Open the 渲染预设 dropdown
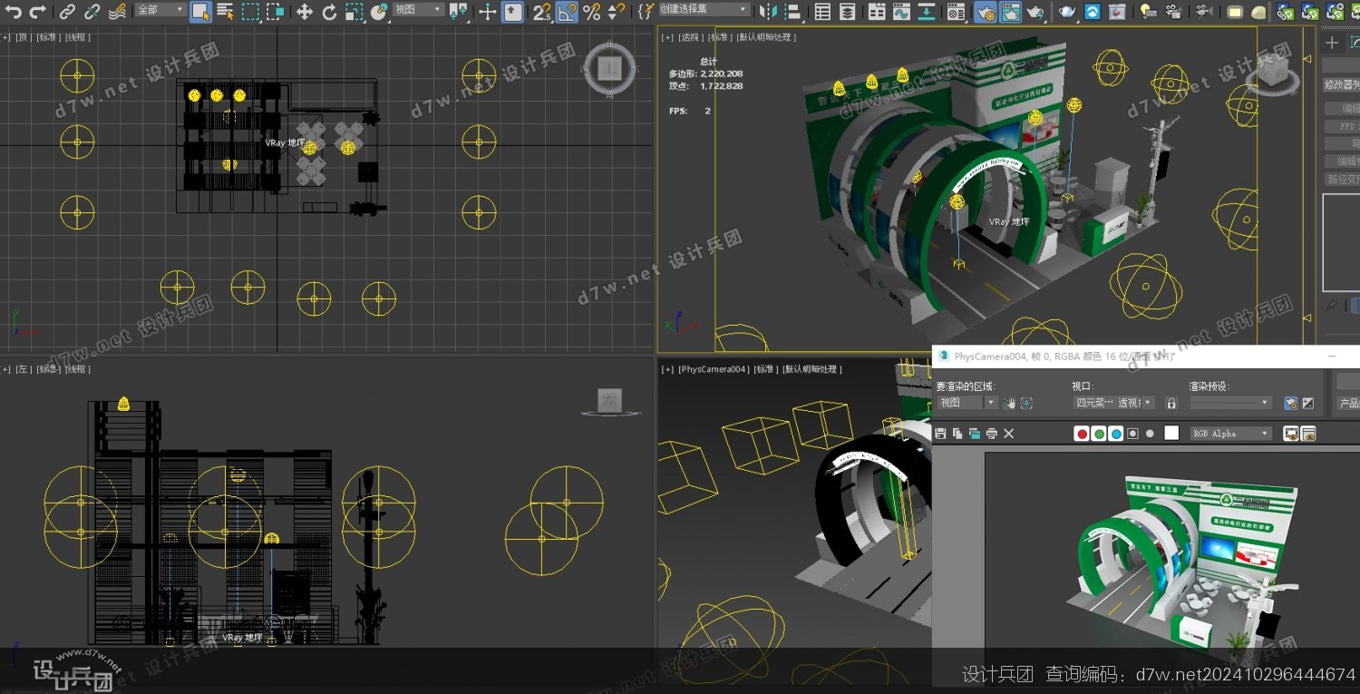Screen dimensions: 1360x694 1231,403
